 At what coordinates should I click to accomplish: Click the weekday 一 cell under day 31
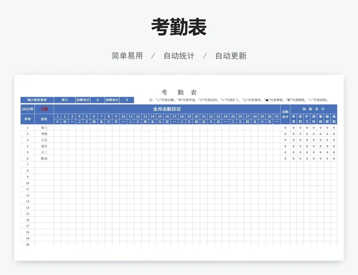click(277, 122)
